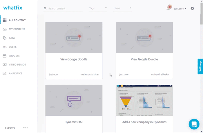Open the test.com account dropdown
Image resolution: width=203 pixels, height=133 pixels.
(180, 9)
